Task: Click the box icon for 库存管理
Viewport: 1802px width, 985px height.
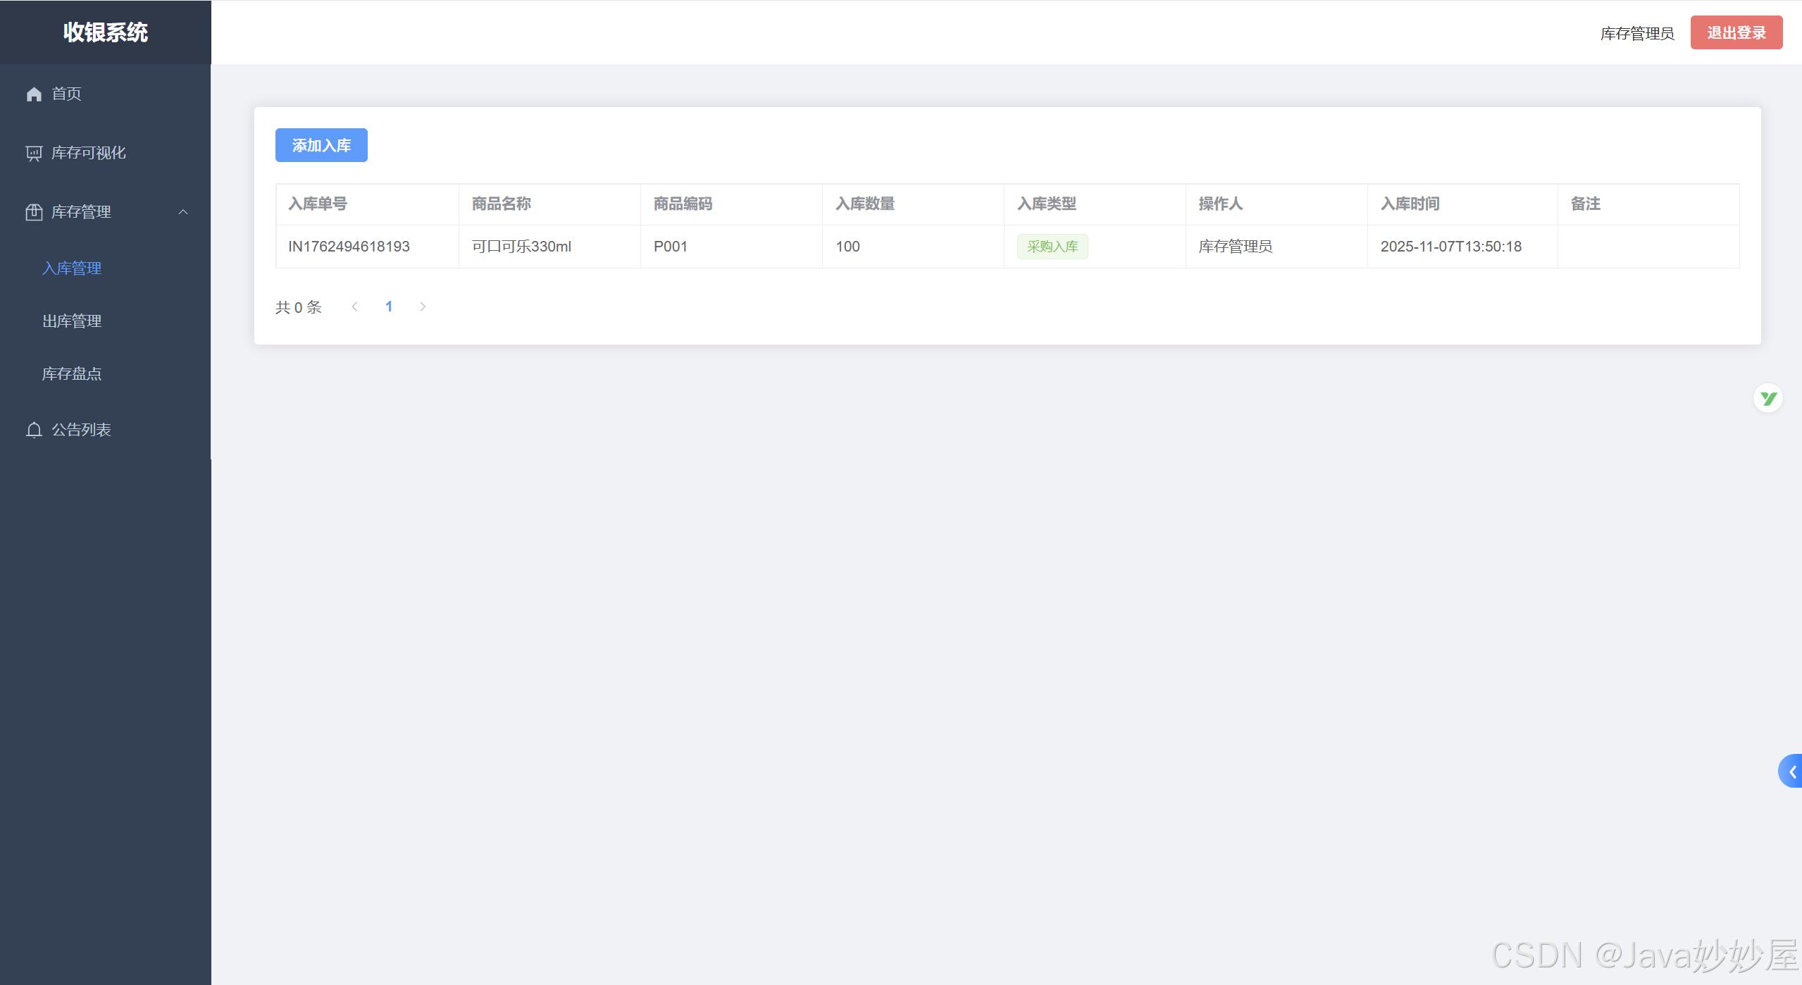Action: tap(34, 212)
